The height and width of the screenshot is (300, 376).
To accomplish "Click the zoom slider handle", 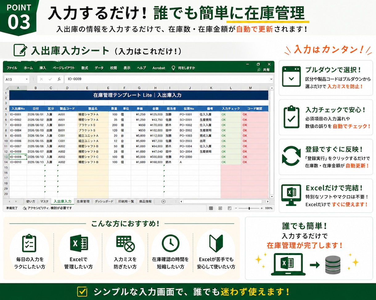I will point(249,208).
